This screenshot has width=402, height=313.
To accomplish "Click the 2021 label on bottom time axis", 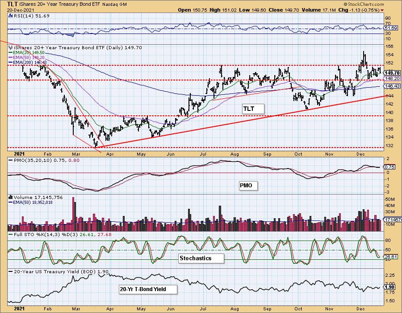I will (x=19, y=309).
